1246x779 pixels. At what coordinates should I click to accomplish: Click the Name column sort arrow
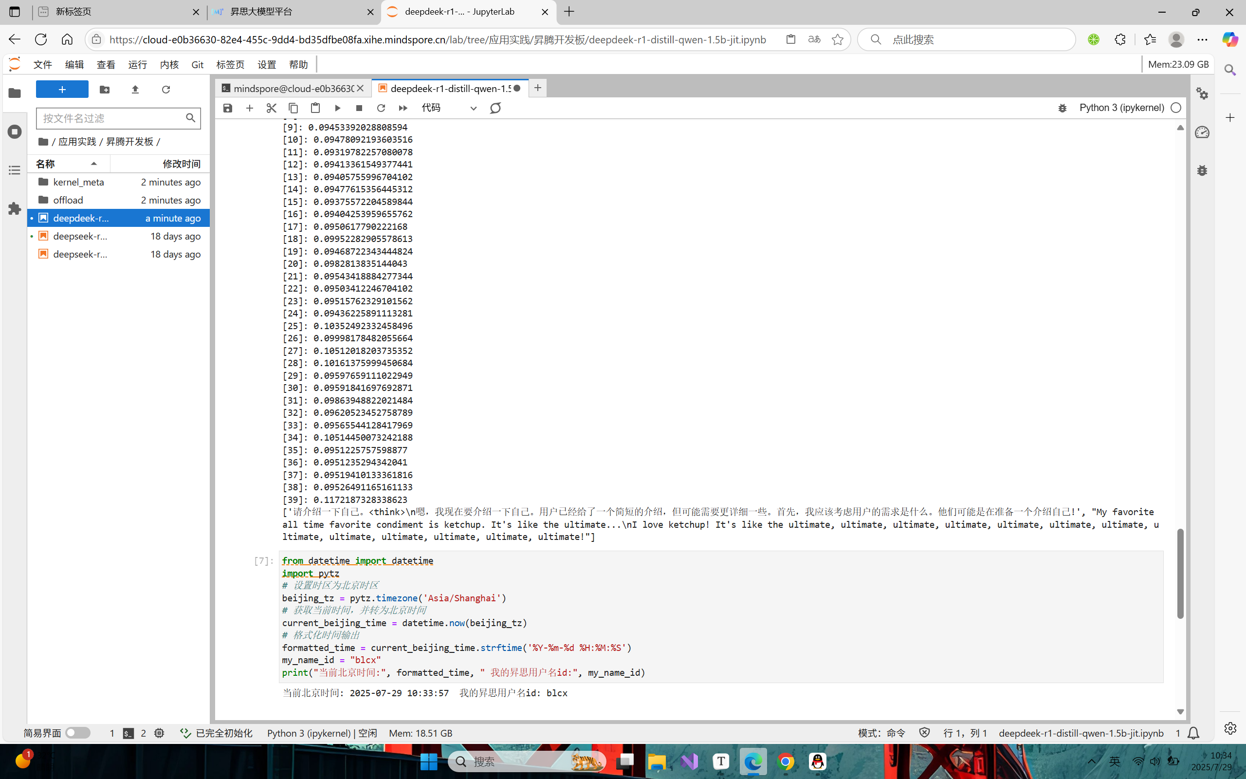[x=94, y=164]
